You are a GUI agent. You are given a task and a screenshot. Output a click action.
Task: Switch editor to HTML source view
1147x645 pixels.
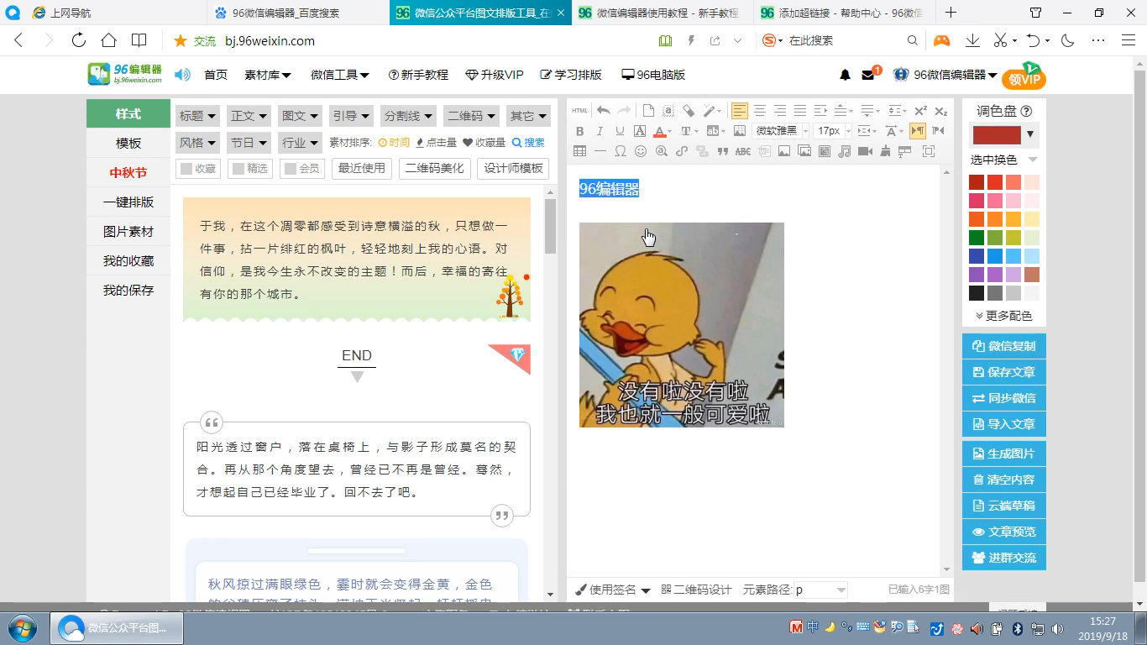point(579,110)
